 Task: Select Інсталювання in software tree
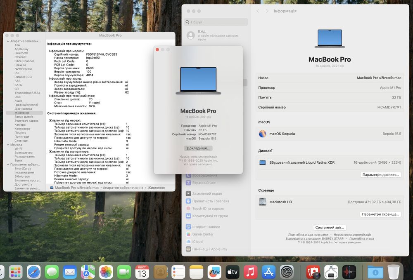coord(24,172)
